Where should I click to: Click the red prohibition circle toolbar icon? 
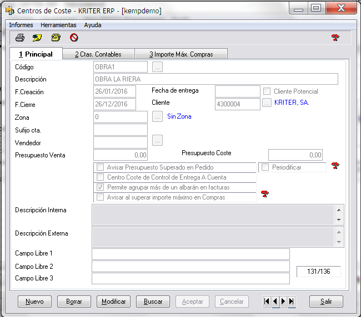coord(74,38)
